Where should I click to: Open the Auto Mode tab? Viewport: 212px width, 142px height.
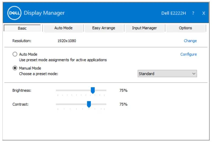[63, 28]
